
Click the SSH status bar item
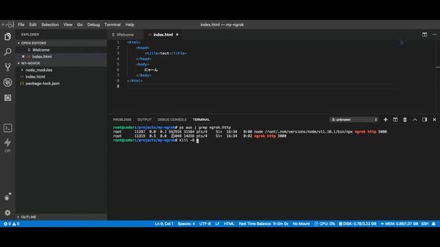point(425,224)
